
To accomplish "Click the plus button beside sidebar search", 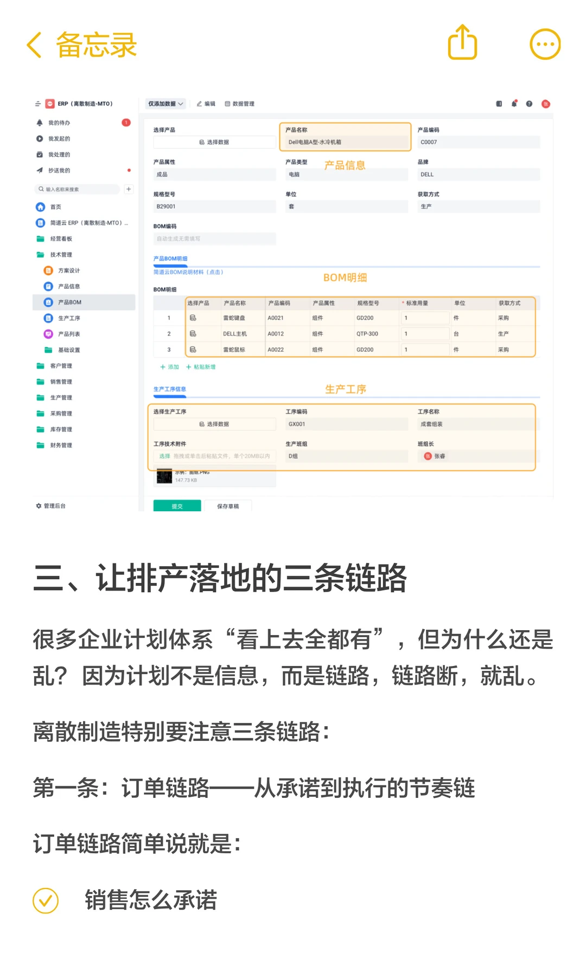I will pos(129,189).
